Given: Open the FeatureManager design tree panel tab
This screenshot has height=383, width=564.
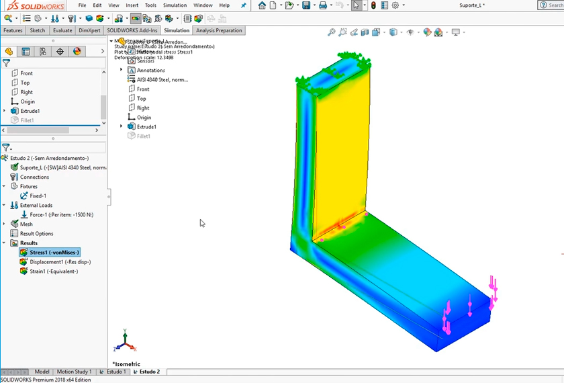Looking at the screenshot, I should pyautogui.click(x=9, y=51).
